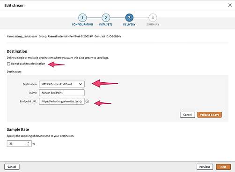Screen dimensions: 235x172
Task: Close the Edit stream dialog
Action: (x=230, y=5)
